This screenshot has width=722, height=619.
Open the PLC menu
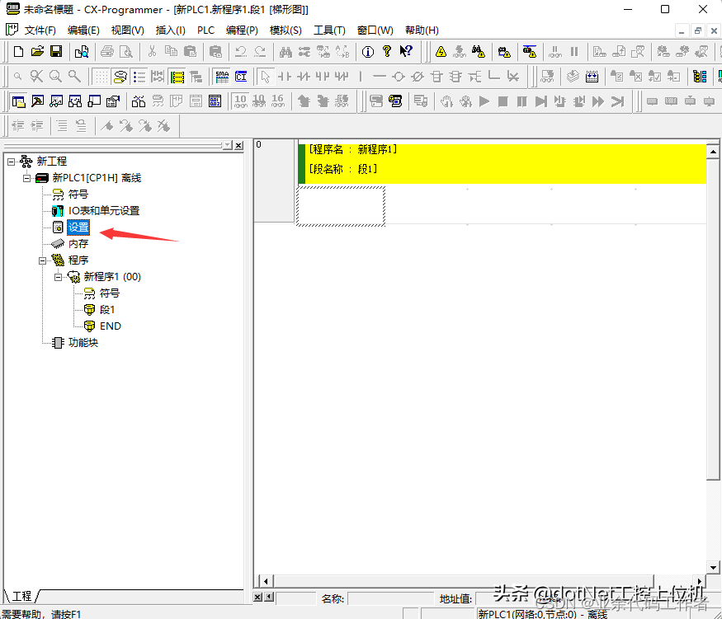tap(205, 30)
